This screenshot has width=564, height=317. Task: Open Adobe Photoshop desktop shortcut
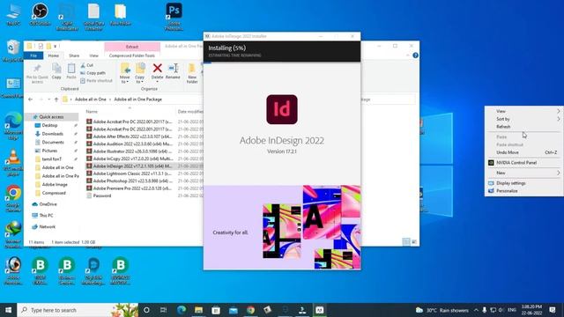point(174,16)
